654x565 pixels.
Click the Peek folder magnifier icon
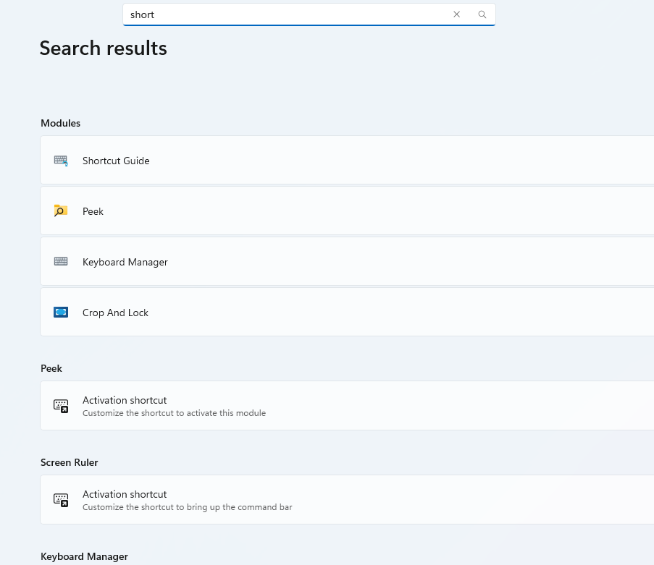pyautogui.click(x=61, y=211)
